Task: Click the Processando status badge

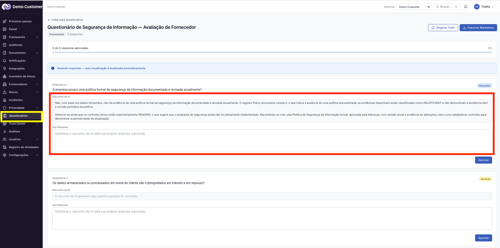Action: pyautogui.click(x=57, y=34)
